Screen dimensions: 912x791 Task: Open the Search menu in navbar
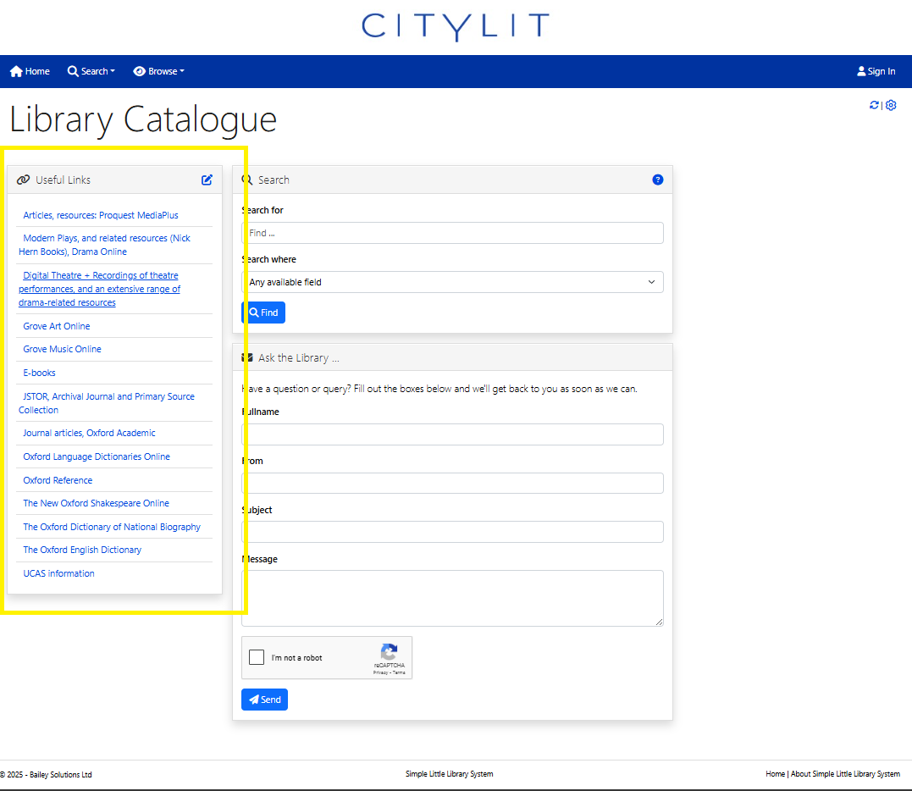click(91, 71)
